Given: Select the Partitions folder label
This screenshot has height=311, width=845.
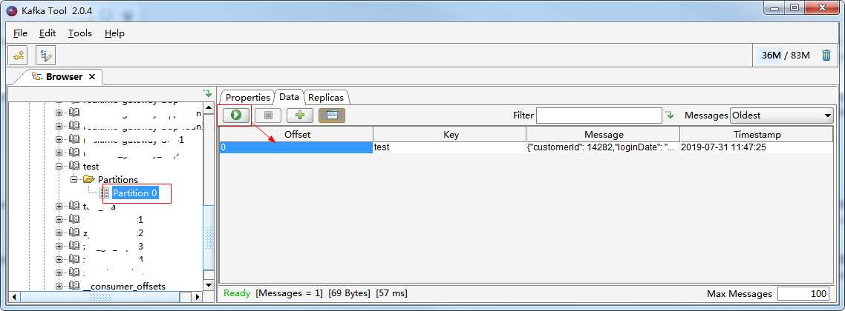Looking at the screenshot, I should coord(117,179).
